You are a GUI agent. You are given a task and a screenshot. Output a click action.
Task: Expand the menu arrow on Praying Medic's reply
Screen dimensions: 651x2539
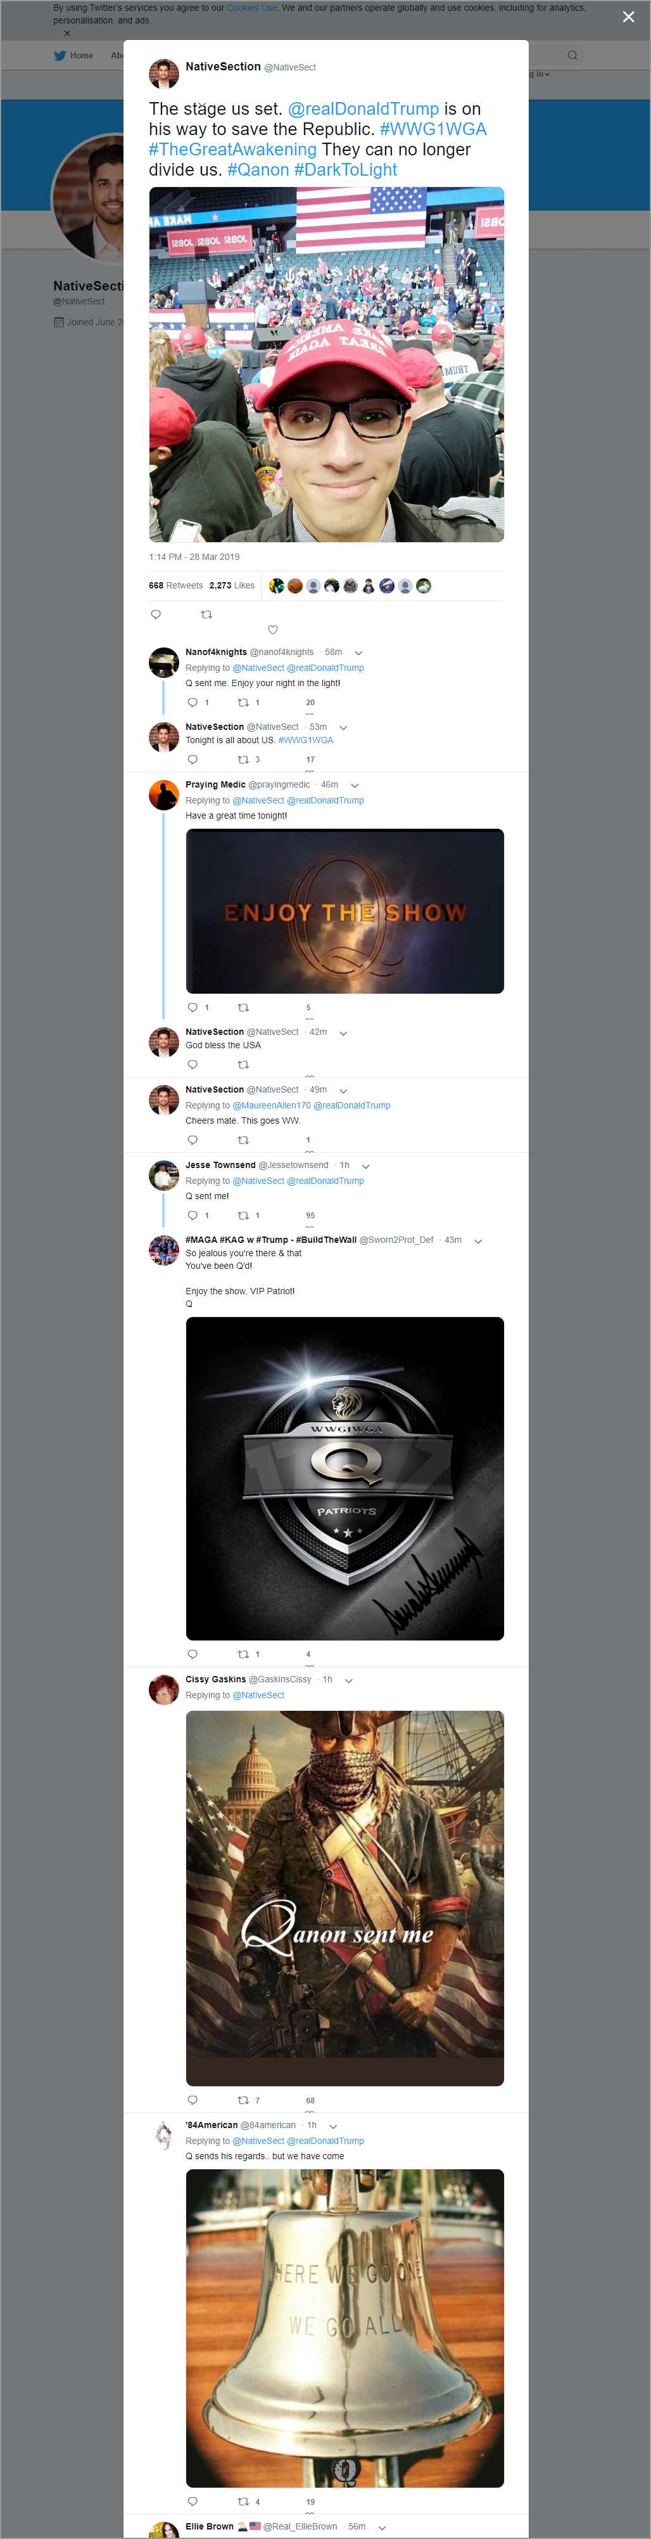click(x=355, y=786)
